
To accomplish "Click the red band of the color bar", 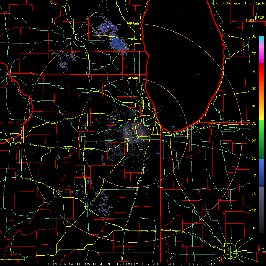I will tap(261, 71).
